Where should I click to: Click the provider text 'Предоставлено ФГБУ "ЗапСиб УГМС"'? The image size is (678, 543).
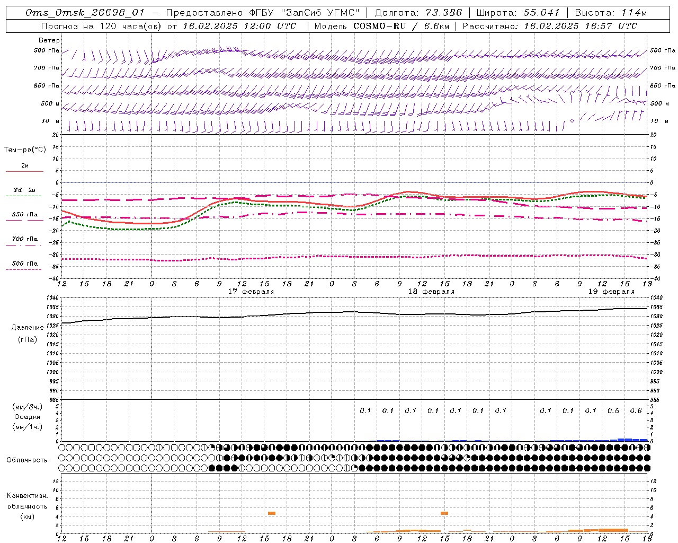pyautogui.click(x=263, y=13)
